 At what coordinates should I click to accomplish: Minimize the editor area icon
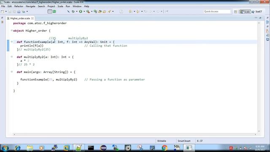(x=256, y=18)
